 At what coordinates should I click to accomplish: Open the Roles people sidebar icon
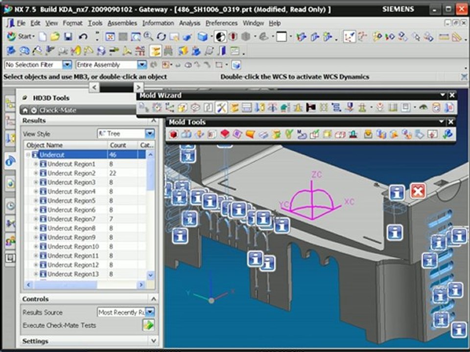point(10,241)
